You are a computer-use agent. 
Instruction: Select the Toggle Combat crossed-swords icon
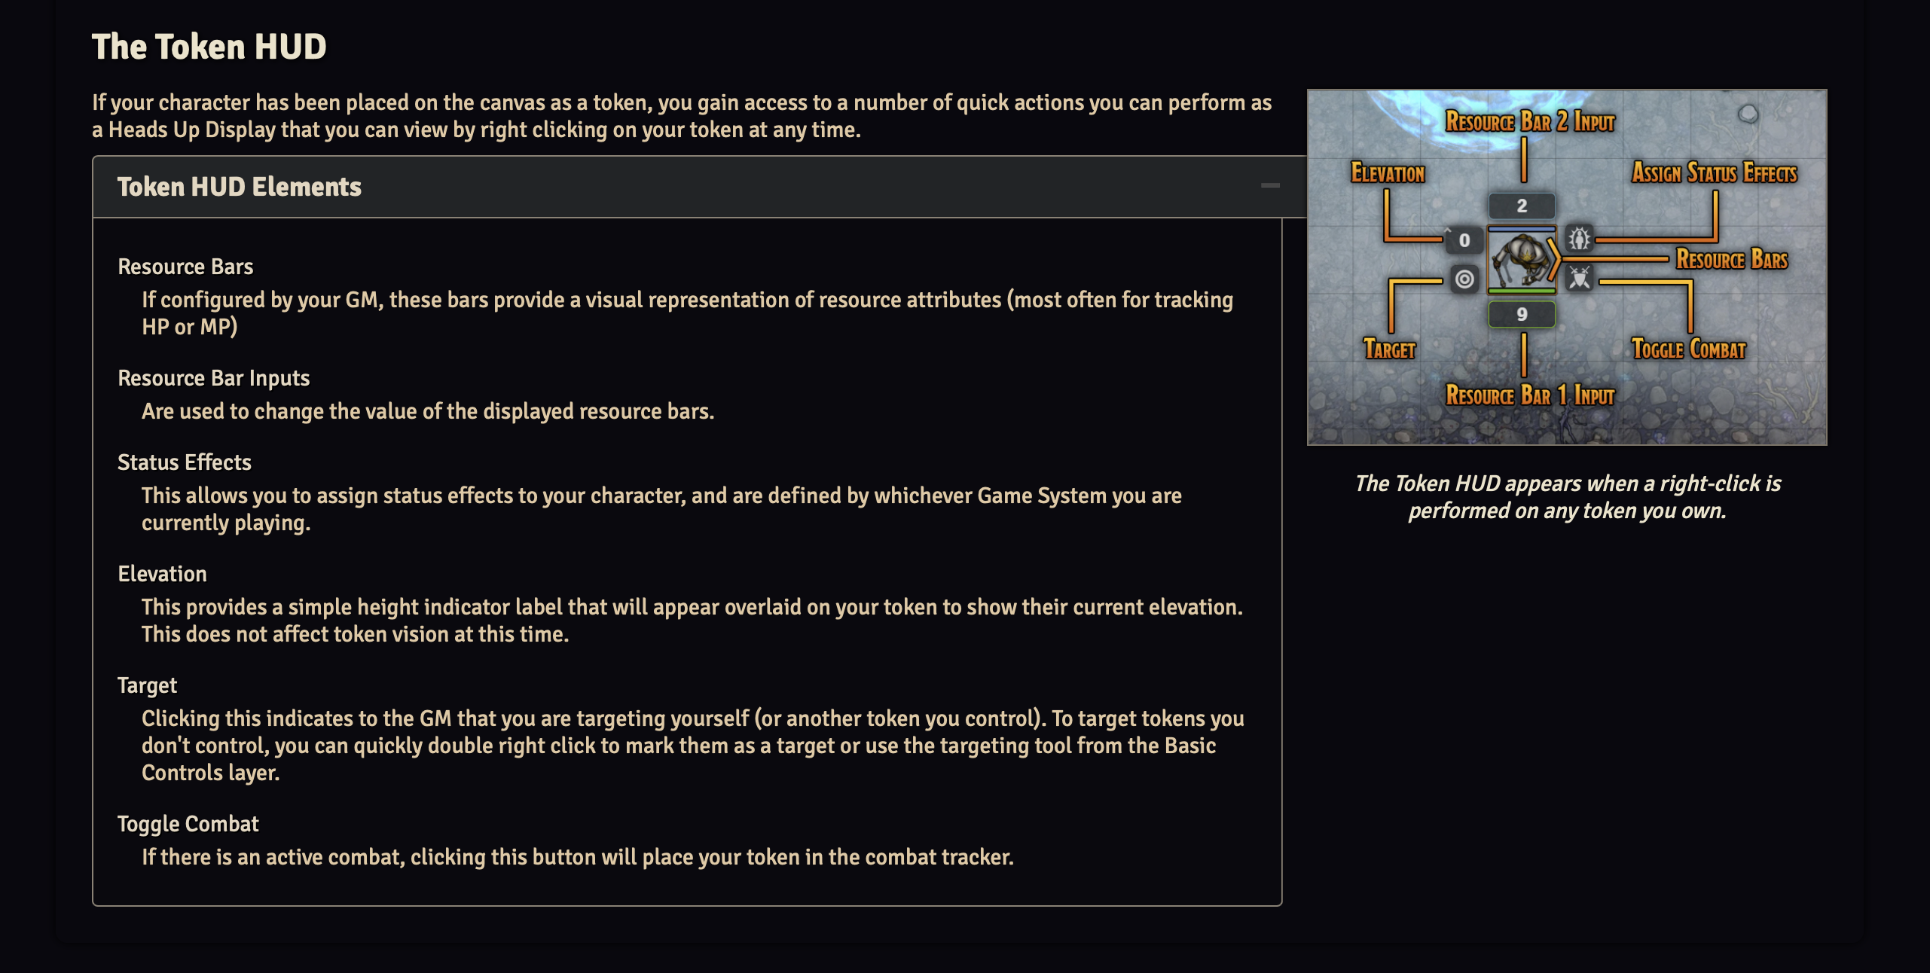coord(1580,278)
